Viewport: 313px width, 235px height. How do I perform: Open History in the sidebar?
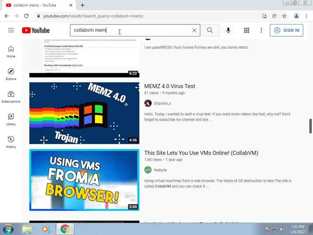pyautogui.click(x=11, y=142)
